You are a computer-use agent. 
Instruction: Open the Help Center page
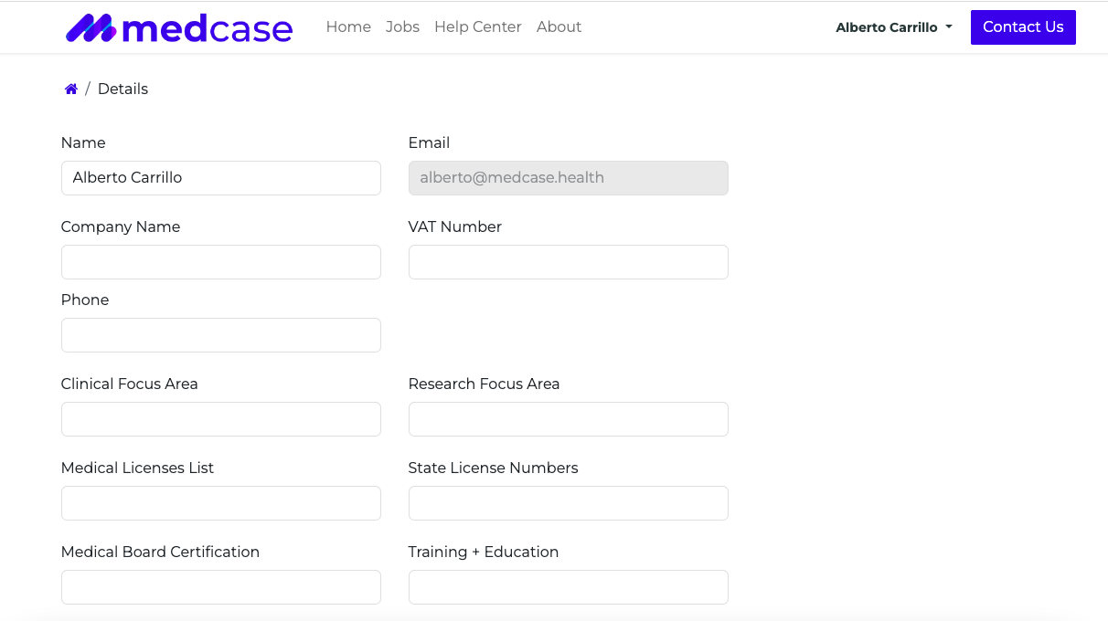[x=478, y=27]
